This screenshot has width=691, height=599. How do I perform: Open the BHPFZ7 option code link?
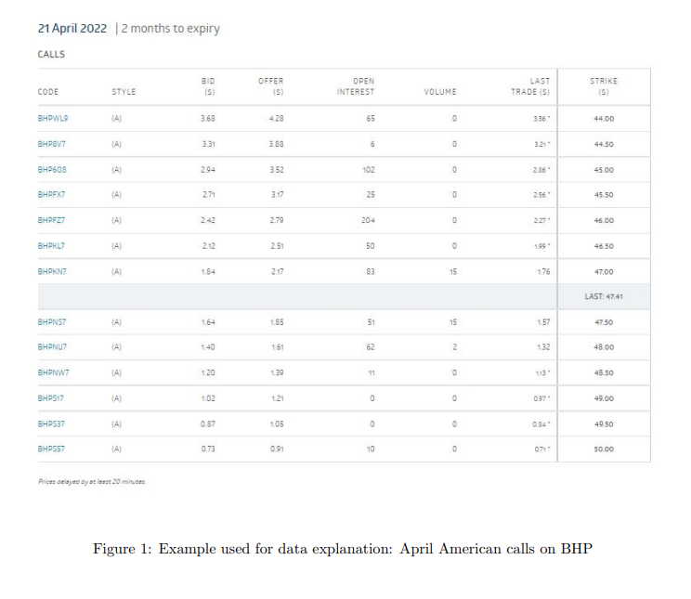[52, 220]
